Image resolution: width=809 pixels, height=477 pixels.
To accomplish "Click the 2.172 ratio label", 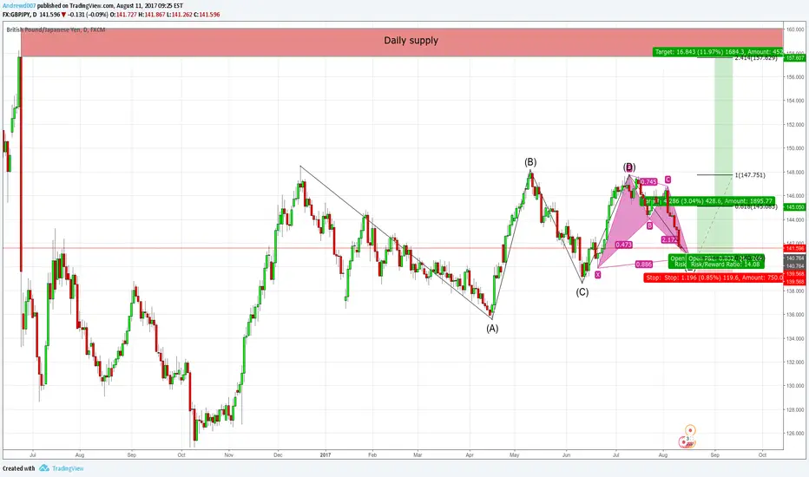I will (669, 239).
